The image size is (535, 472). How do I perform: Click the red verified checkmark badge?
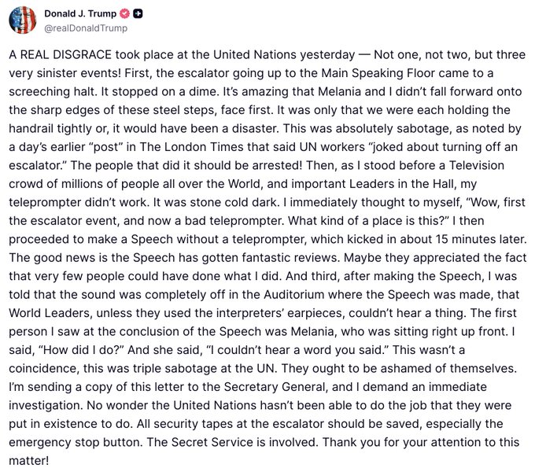125,13
